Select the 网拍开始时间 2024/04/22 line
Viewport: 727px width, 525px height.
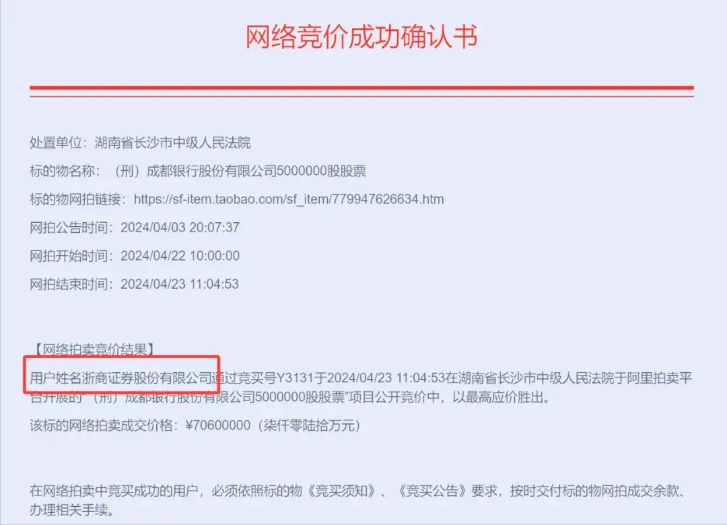click(x=135, y=256)
